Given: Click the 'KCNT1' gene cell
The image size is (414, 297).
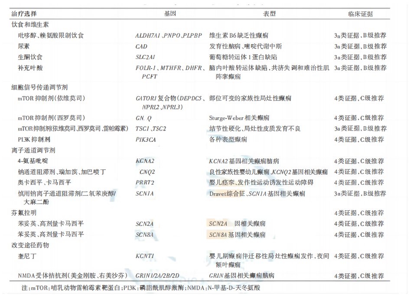Looking at the screenshot, I should click(145, 256).
